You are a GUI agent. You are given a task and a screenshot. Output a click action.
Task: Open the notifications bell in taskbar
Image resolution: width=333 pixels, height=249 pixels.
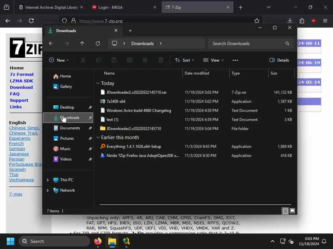(324, 241)
